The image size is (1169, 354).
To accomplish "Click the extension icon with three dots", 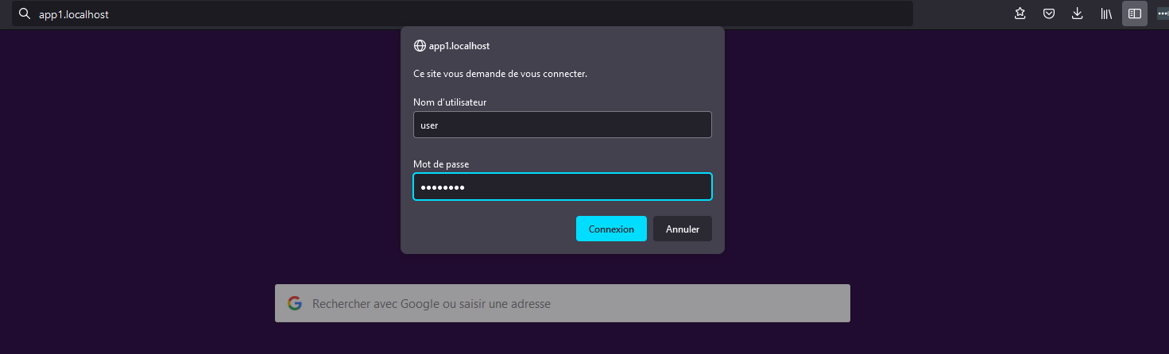I will [1163, 13].
